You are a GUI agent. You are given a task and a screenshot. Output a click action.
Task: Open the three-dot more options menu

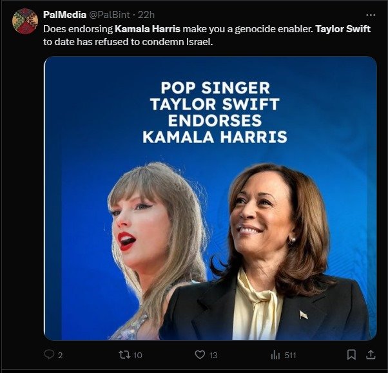(370, 14)
